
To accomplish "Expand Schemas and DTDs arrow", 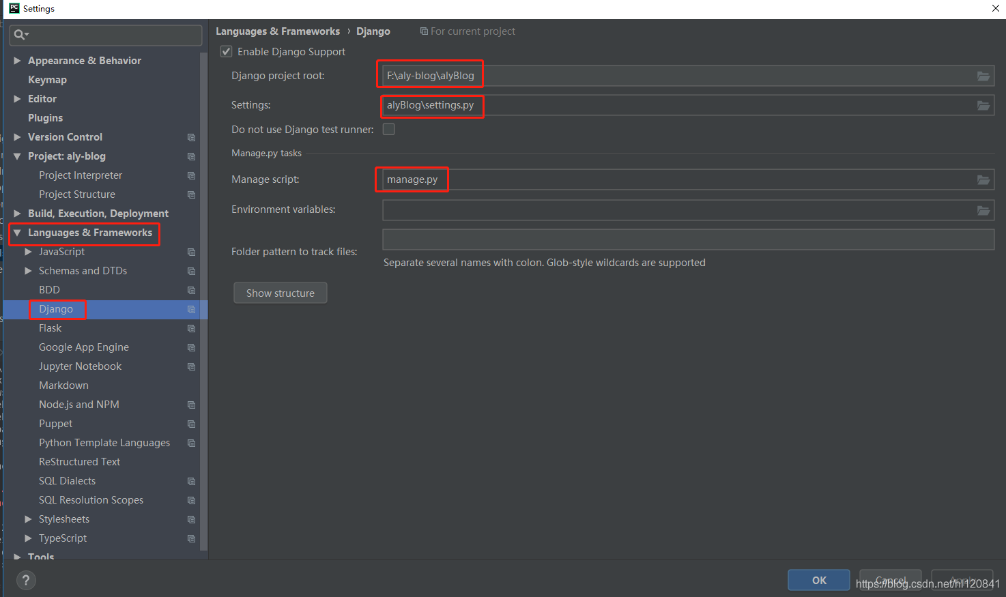I will [x=29, y=271].
